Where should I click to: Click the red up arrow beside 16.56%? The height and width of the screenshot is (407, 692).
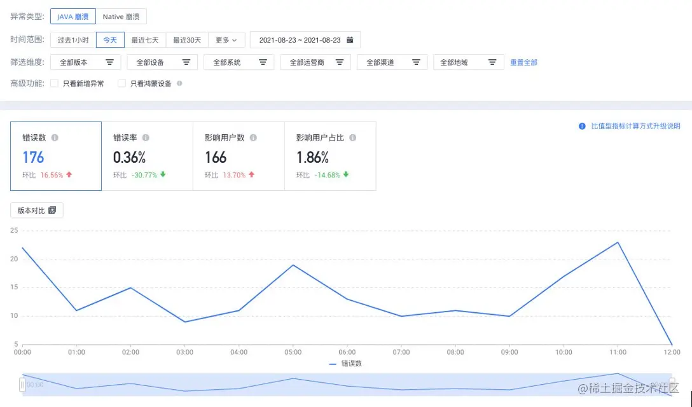click(x=69, y=174)
